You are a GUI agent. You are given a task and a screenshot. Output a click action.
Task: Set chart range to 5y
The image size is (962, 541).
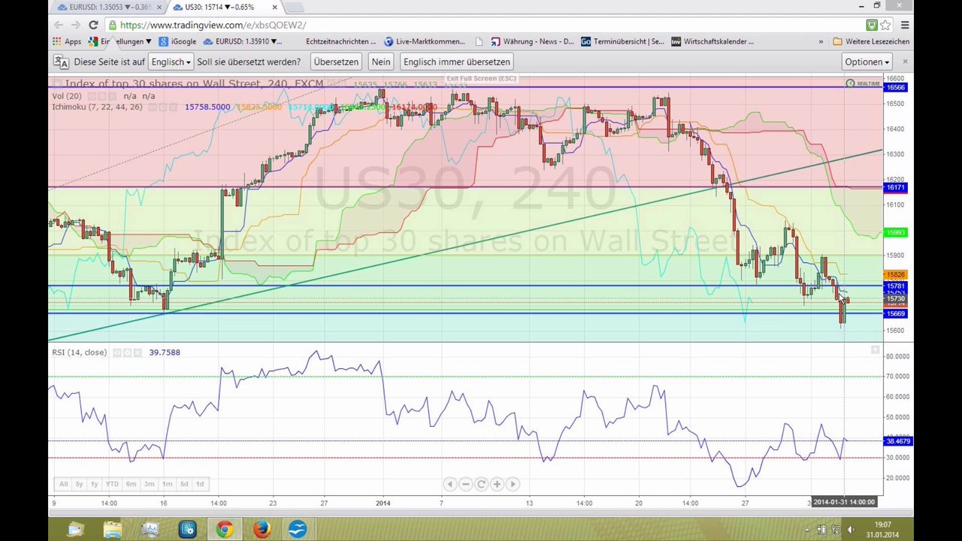tap(79, 484)
